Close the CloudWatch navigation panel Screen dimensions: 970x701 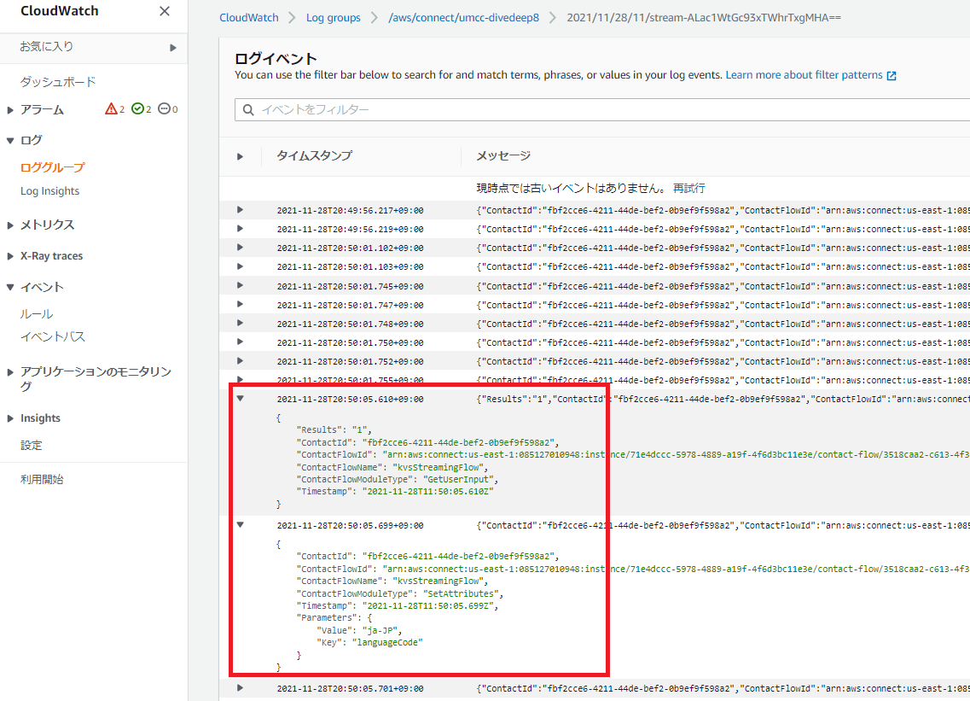(x=165, y=11)
